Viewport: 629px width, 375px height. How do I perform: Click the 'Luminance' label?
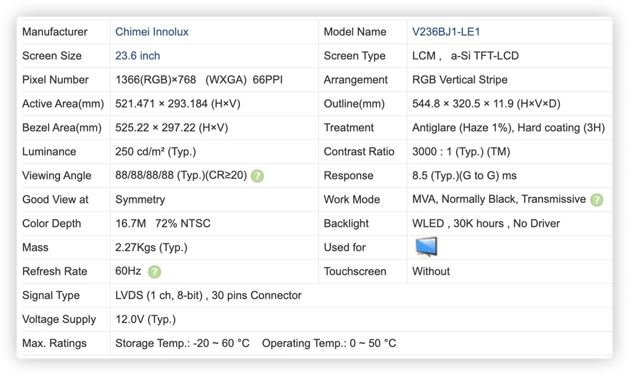[x=49, y=151]
